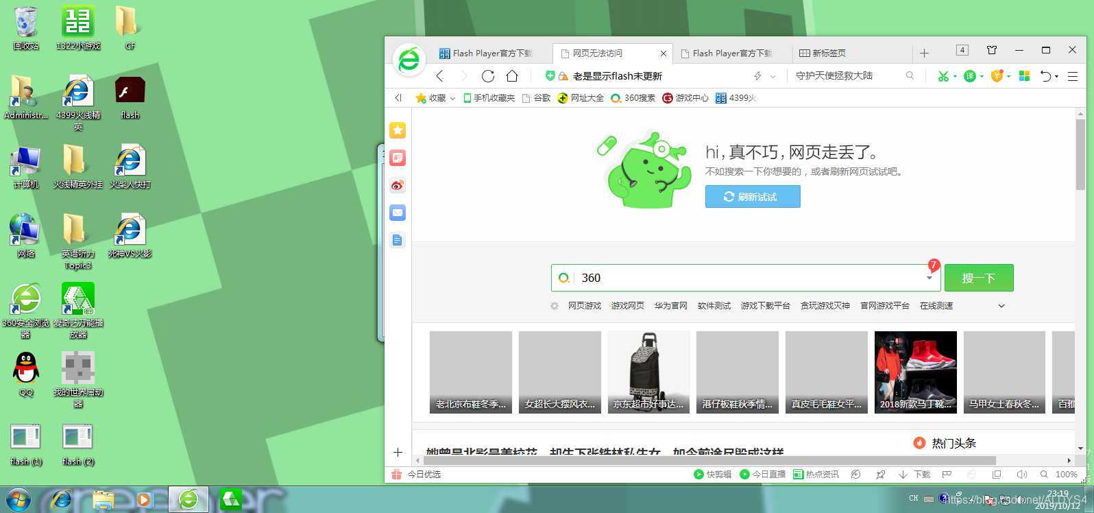The image size is (1094, 513).
Task: Click the green 搜一下 search button
Action: point(979,278)
